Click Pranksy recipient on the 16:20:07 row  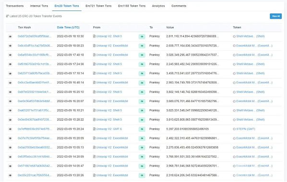(155, 101)
